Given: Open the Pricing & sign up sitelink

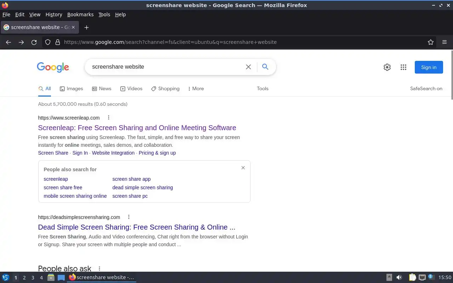Looking at the screenshot, I should point(157,153).
